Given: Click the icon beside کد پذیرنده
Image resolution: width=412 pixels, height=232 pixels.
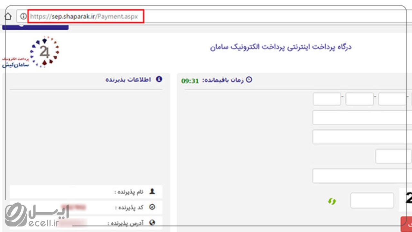Looking at the screenshot, I should (x=152, y=207).
